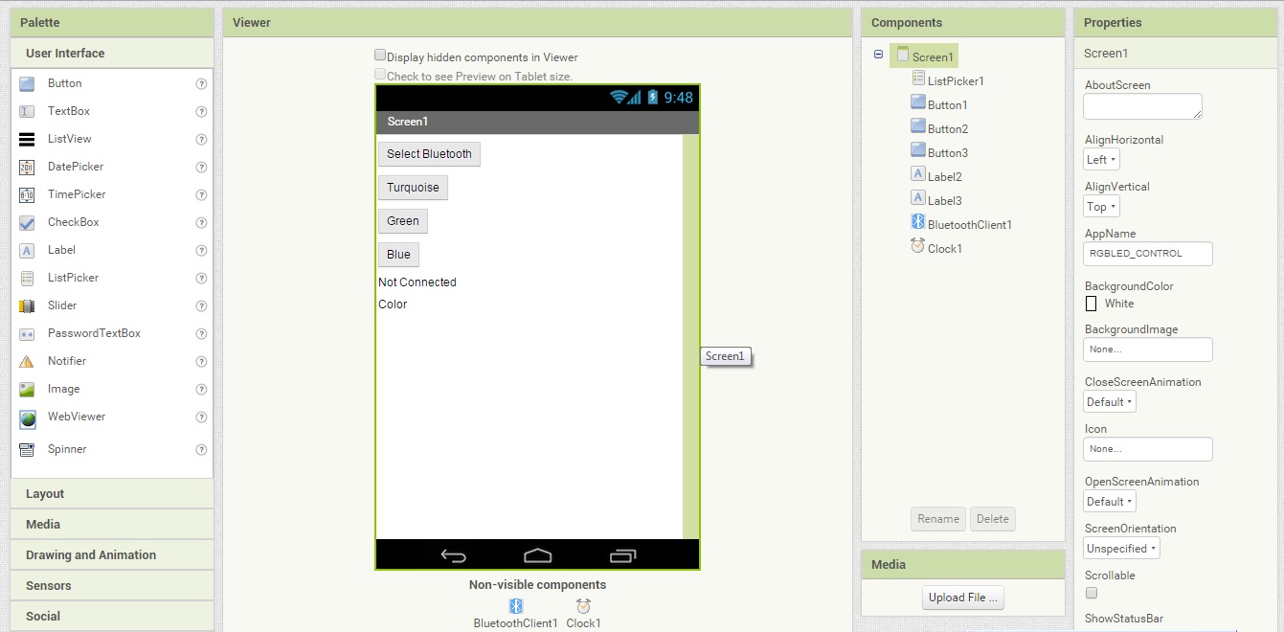1284x632 pixels.
Task: Choose the Slider palette icon
Action: pos(27,305)
